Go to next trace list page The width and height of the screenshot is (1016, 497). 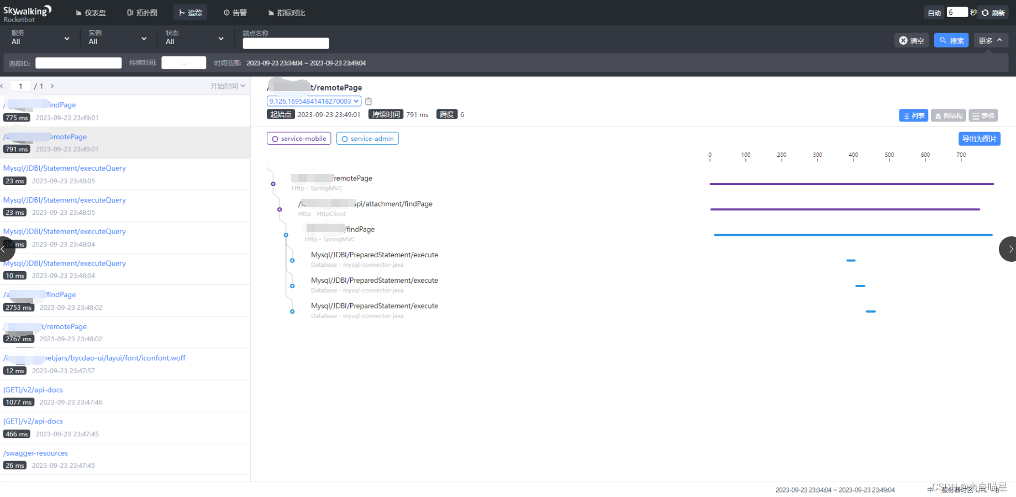pyautogui.click(x=52, y=86)
